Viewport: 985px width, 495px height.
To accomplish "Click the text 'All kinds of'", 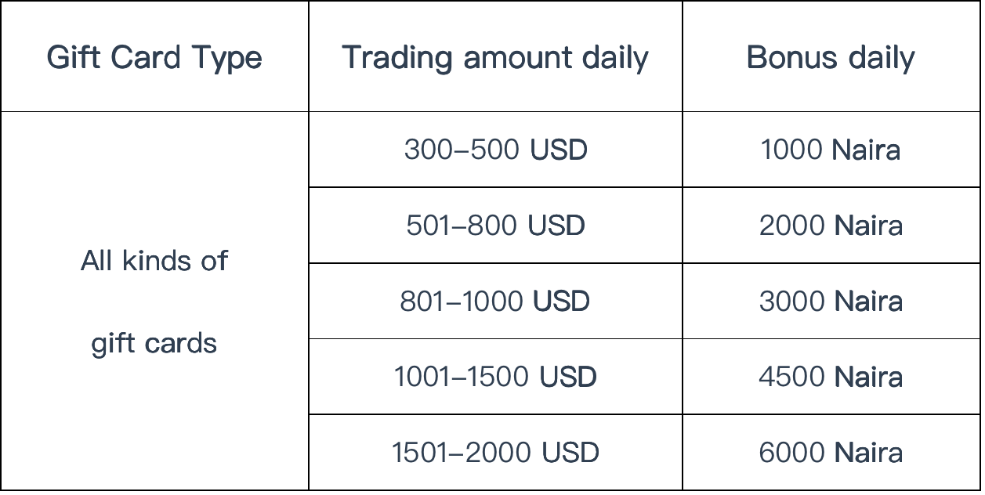I will click(154, 261).
